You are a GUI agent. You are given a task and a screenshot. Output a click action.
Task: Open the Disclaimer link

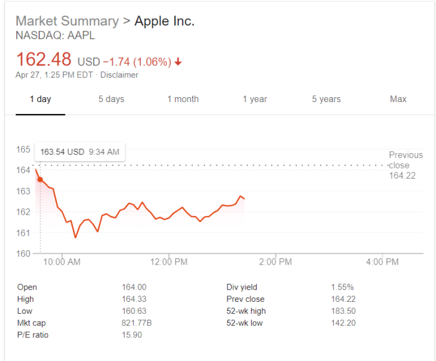(120, 75)
